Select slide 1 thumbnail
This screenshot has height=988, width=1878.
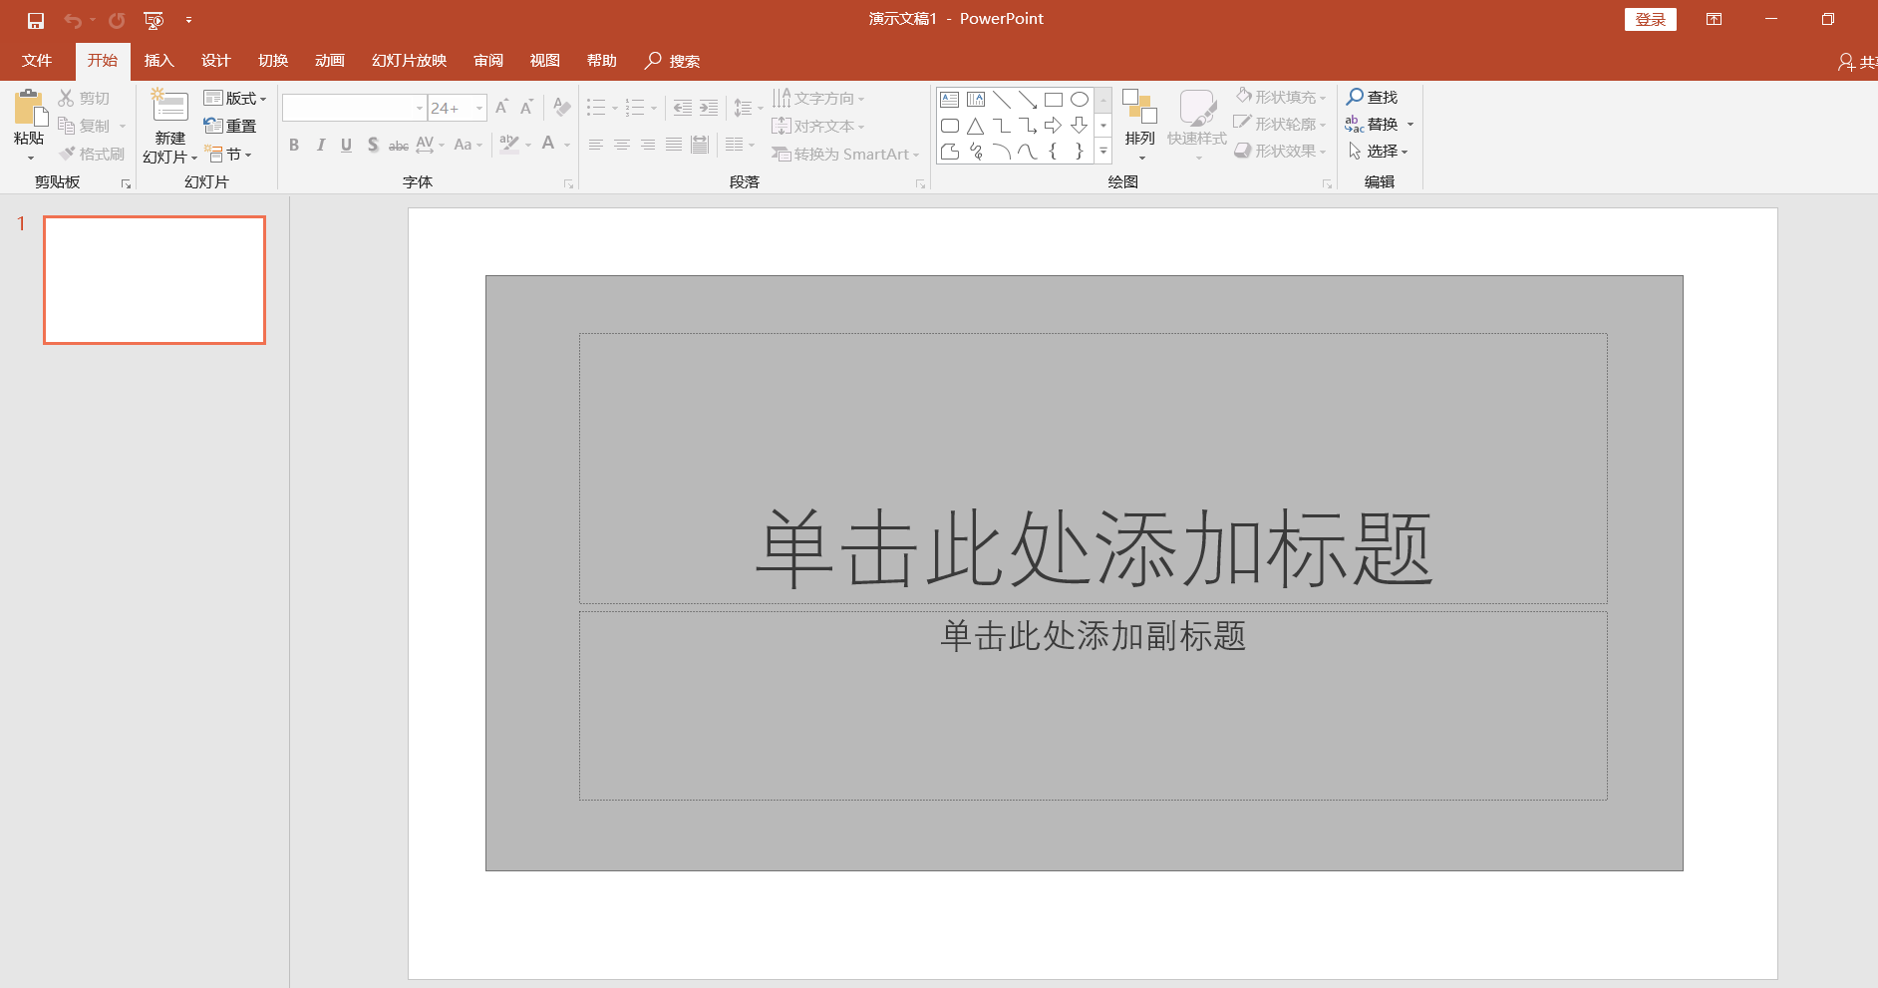click(x=154, y=279)
